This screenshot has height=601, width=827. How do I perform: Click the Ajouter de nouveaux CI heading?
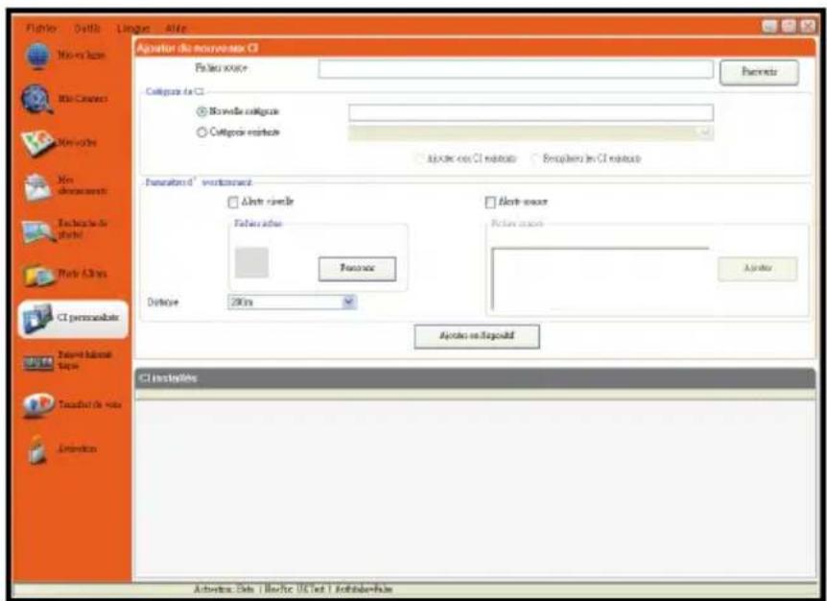[x=198, y=48]
